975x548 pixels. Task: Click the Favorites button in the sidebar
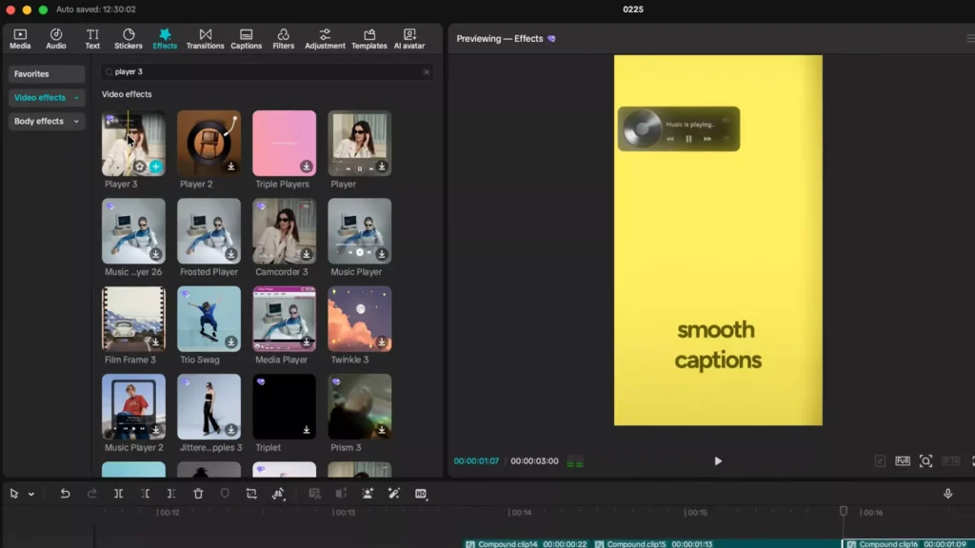[x=46, y=73]
